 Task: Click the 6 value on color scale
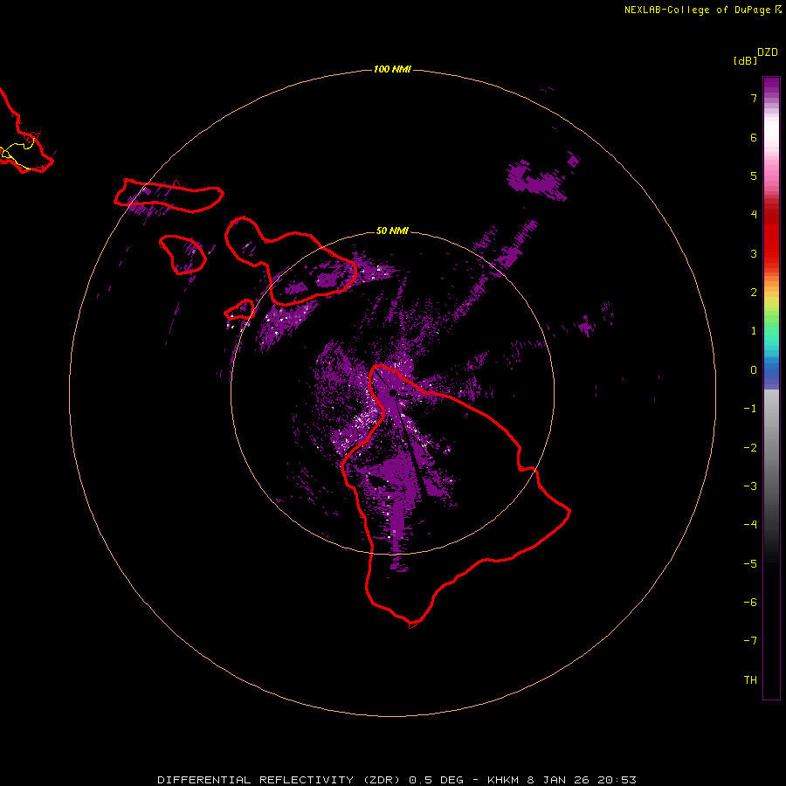754,137
